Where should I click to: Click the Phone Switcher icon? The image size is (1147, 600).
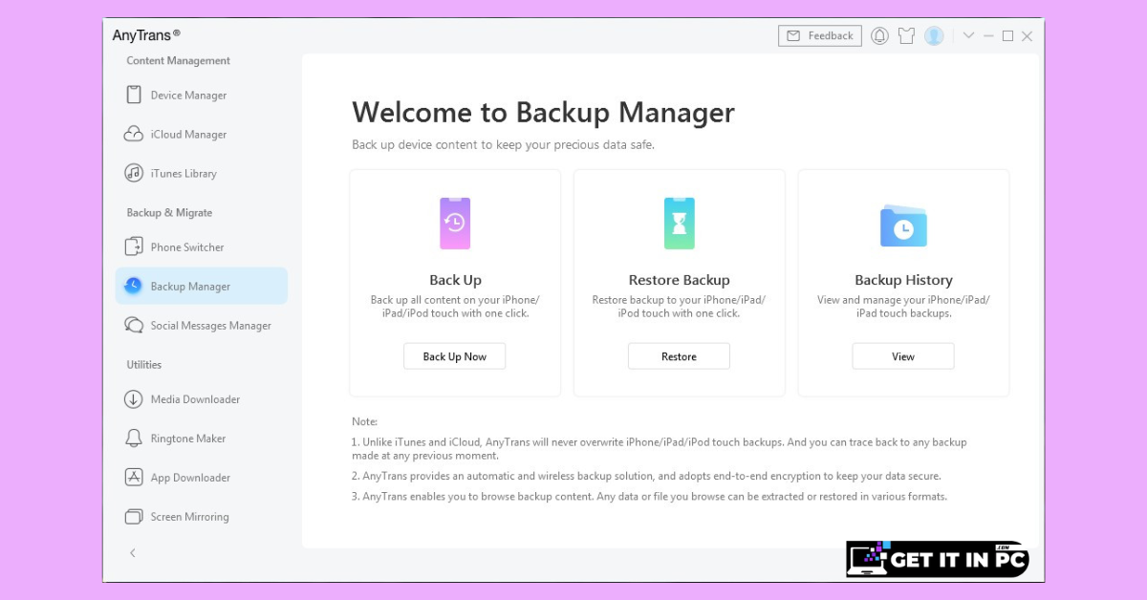(x=134, y=246)
